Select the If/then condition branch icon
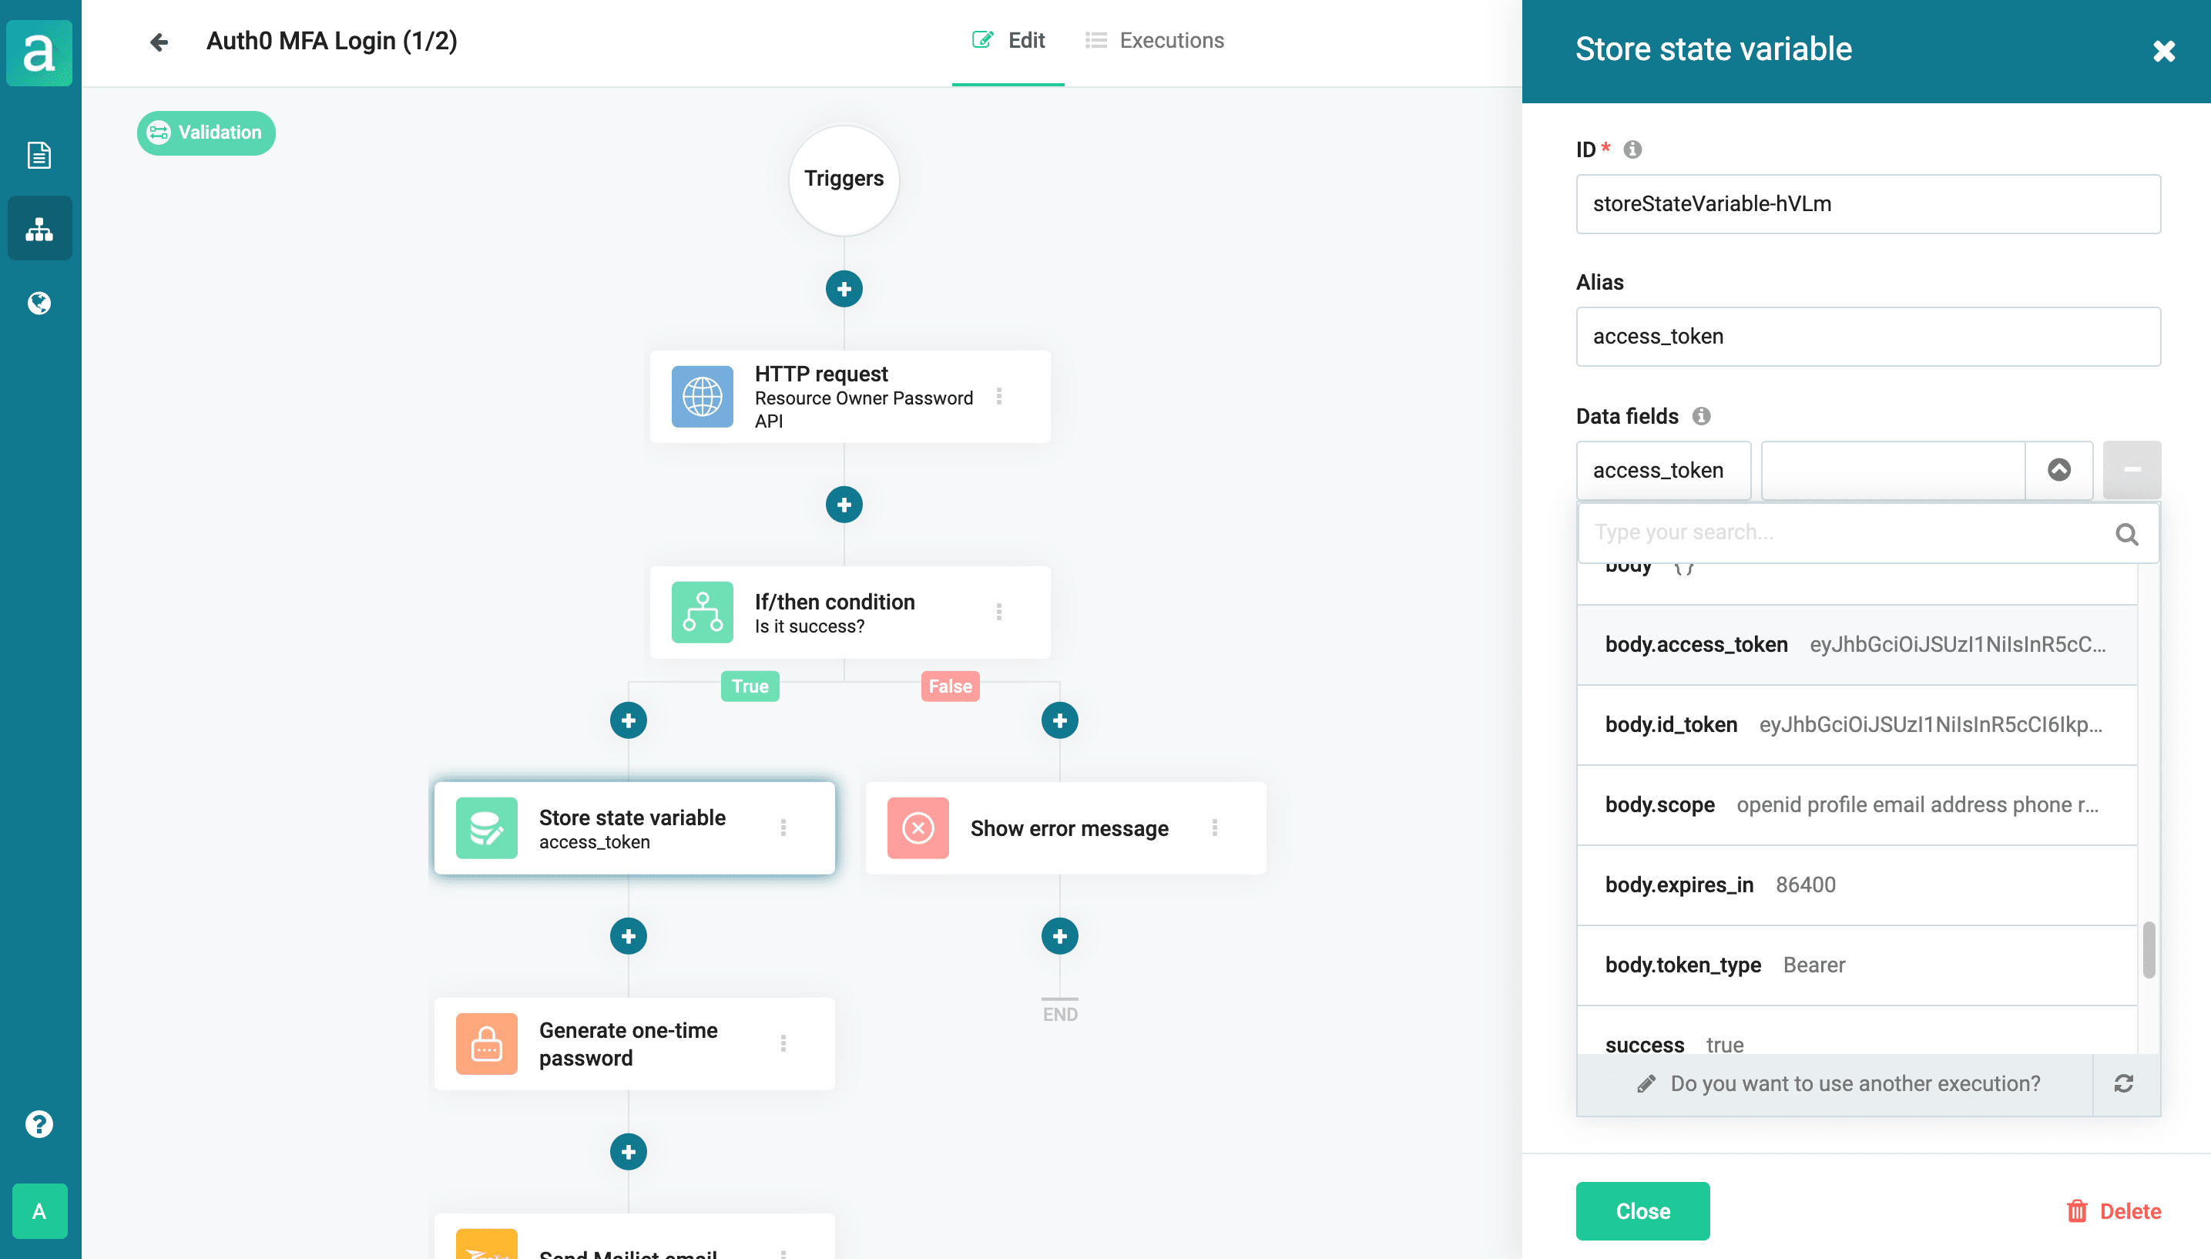 pyautogui.click(x=703, y=613)
